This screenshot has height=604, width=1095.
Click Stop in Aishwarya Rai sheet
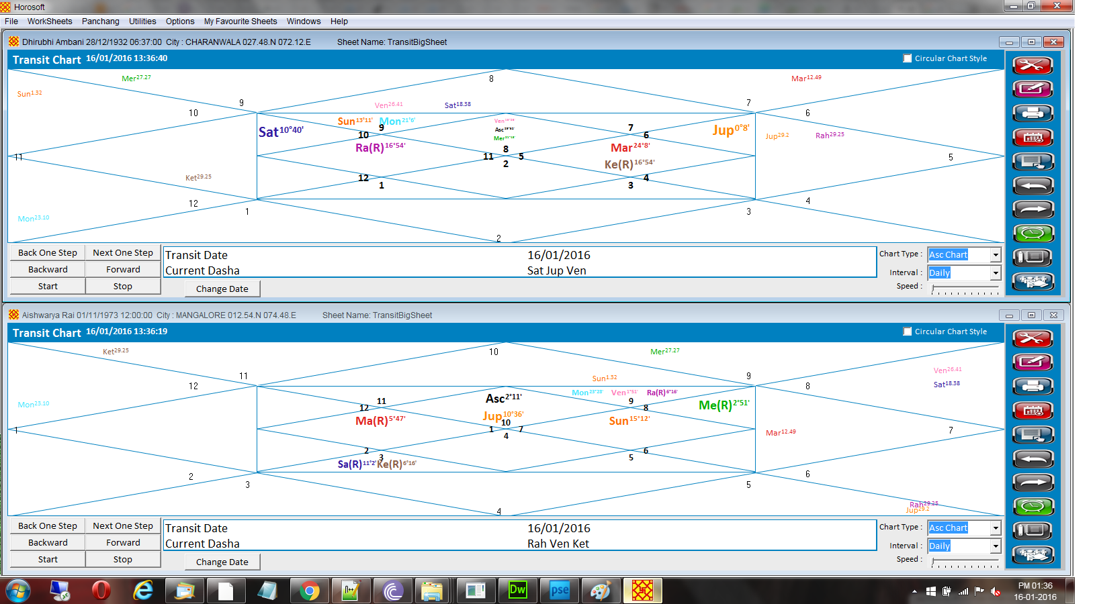click(x=123, y=560)
